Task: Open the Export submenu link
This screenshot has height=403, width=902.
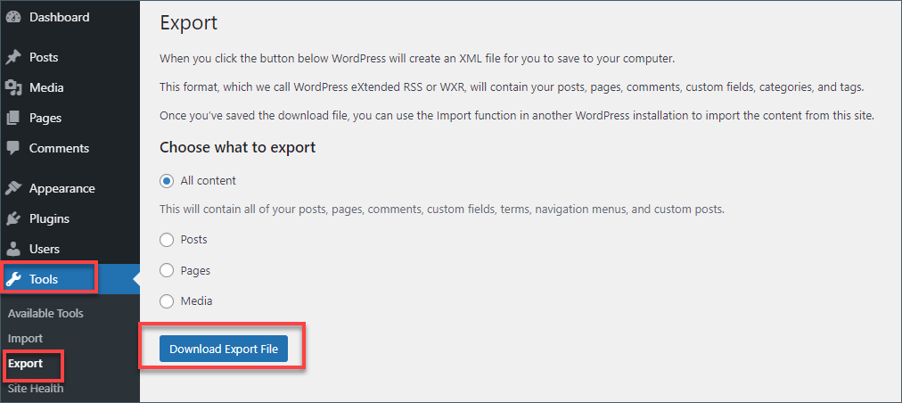Action: (25, 363)
